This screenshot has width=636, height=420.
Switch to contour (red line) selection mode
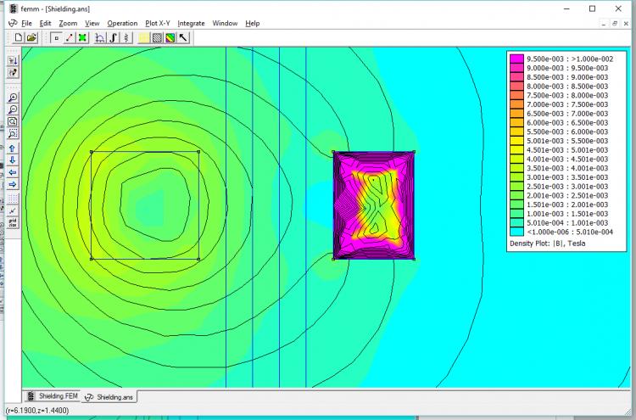pos(69,37)
